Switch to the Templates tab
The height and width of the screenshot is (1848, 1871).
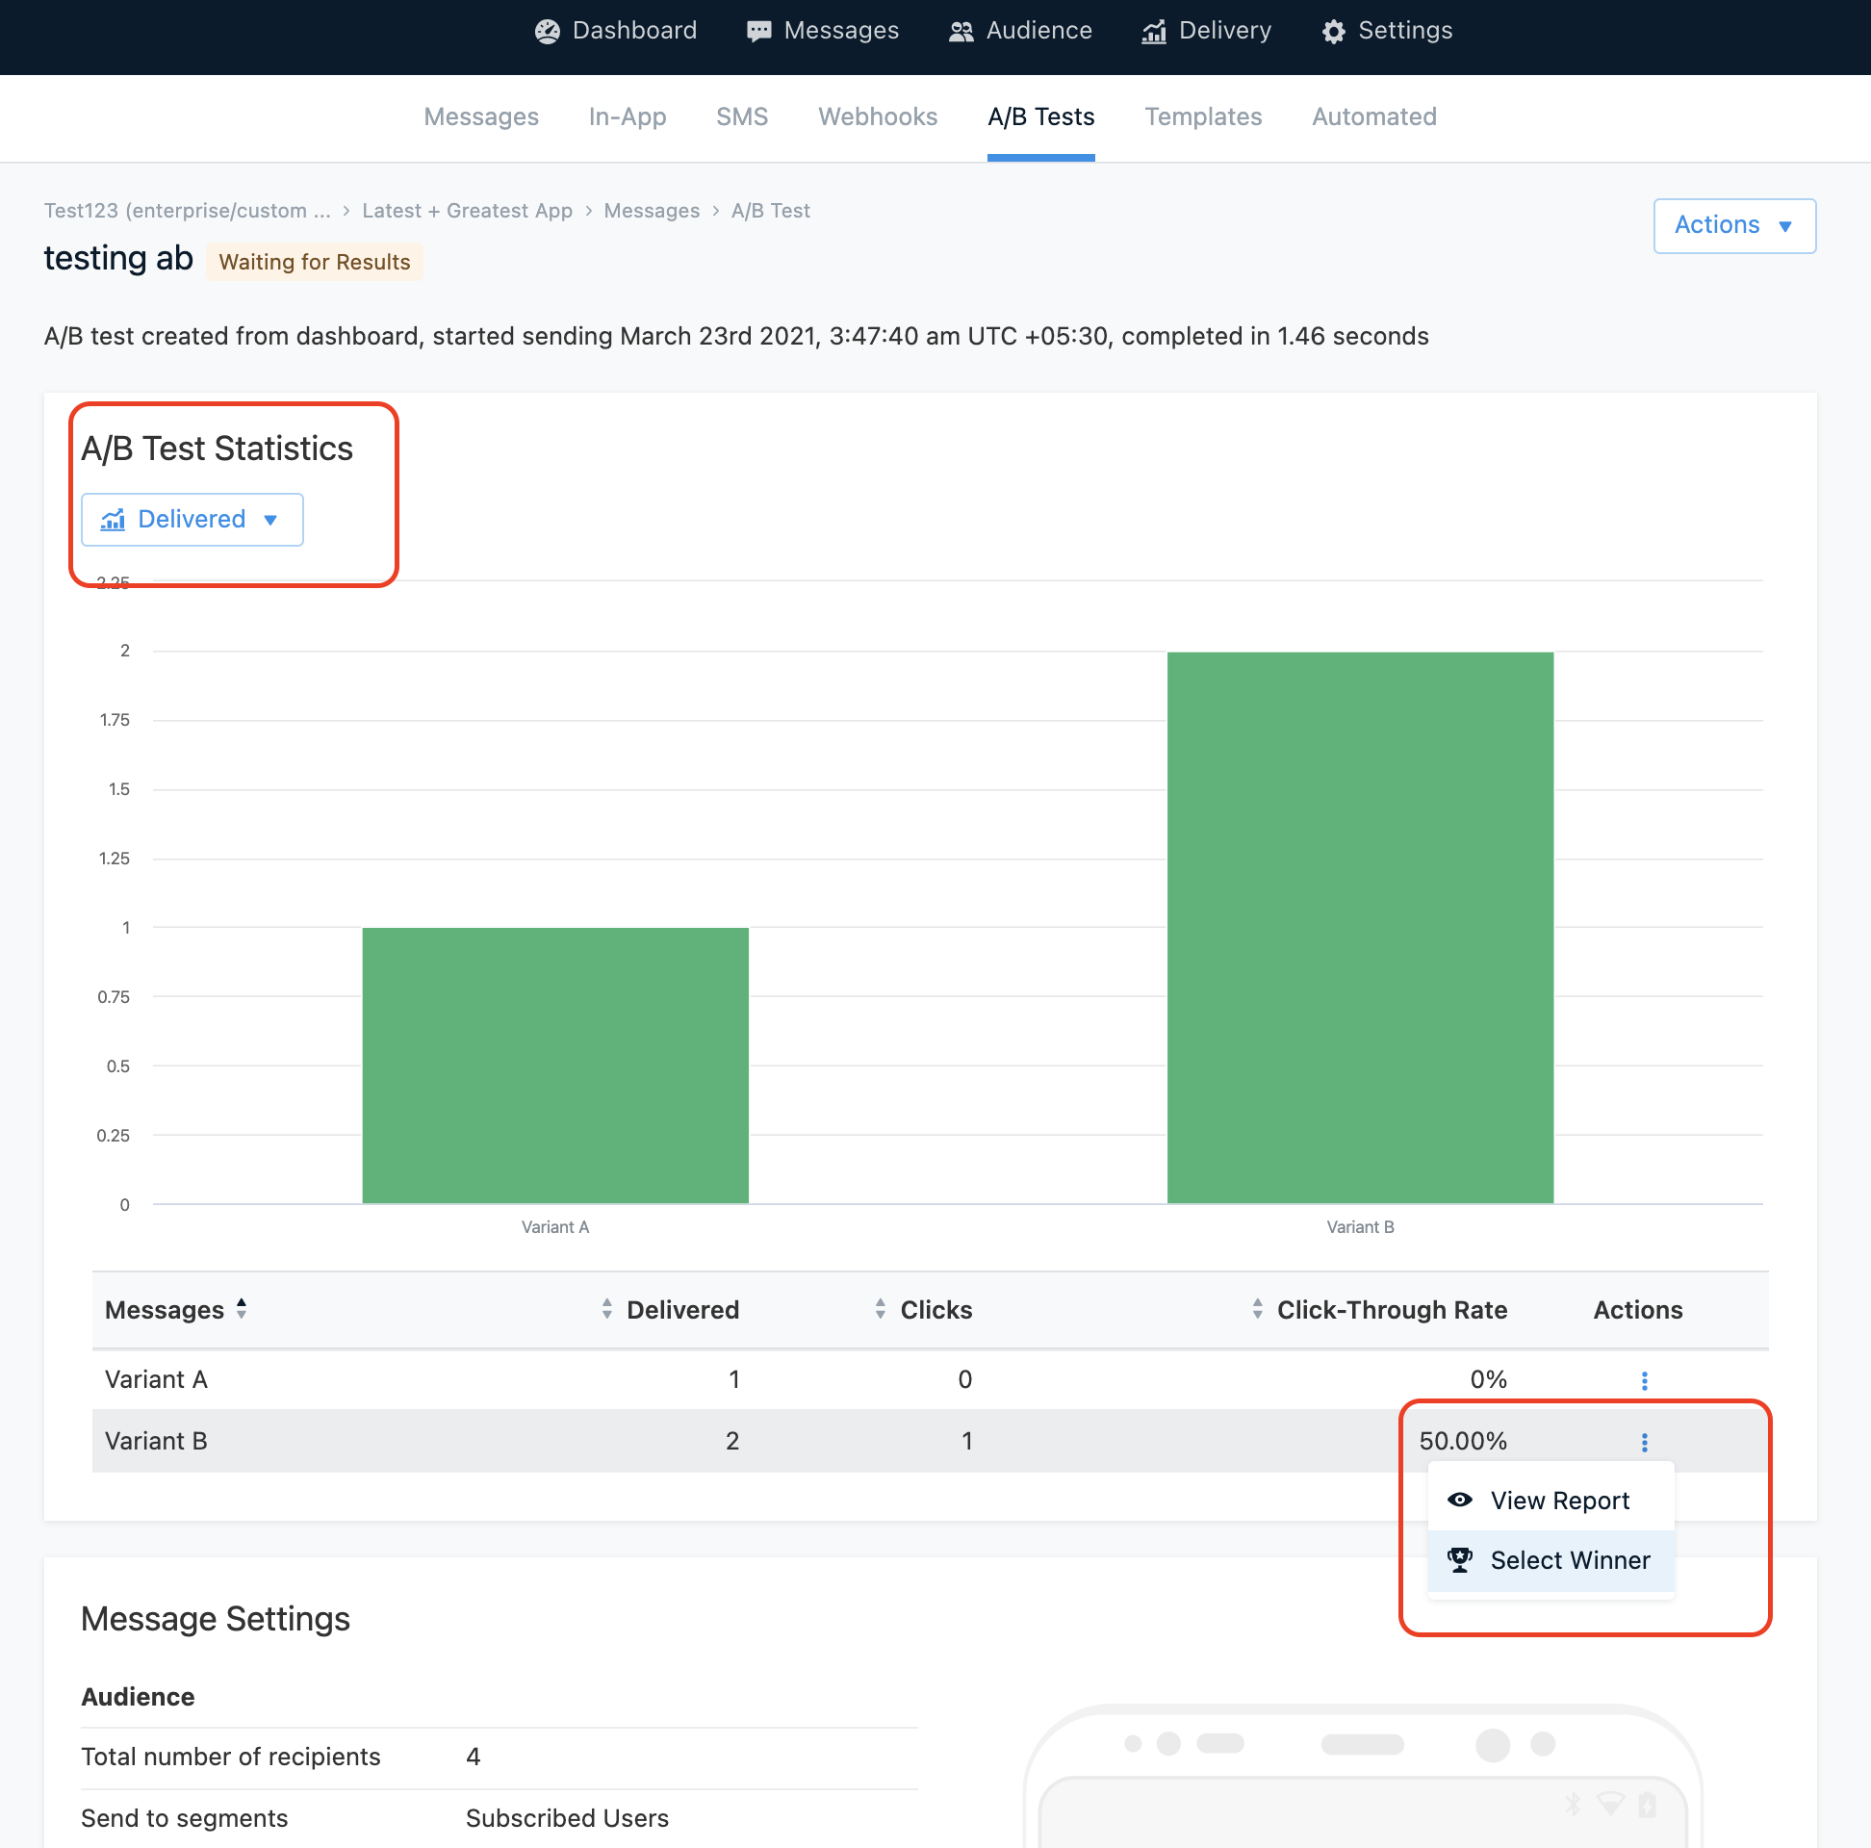click(1202, 117)
